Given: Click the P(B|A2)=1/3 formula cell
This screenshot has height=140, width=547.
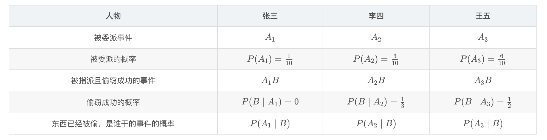Looking at the screenshot, I should [376, 102].
